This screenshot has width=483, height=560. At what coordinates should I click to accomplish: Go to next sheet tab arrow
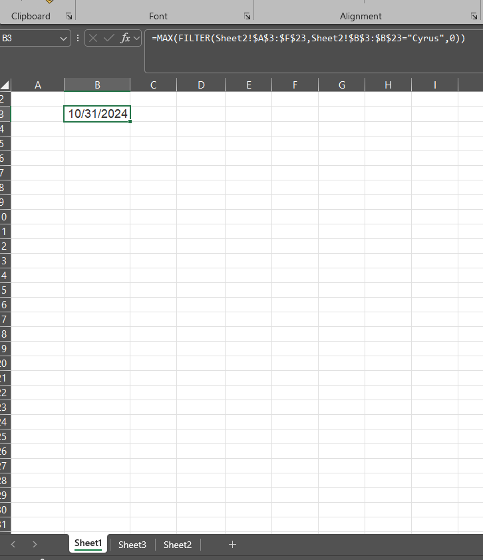[x=35, y=544]
